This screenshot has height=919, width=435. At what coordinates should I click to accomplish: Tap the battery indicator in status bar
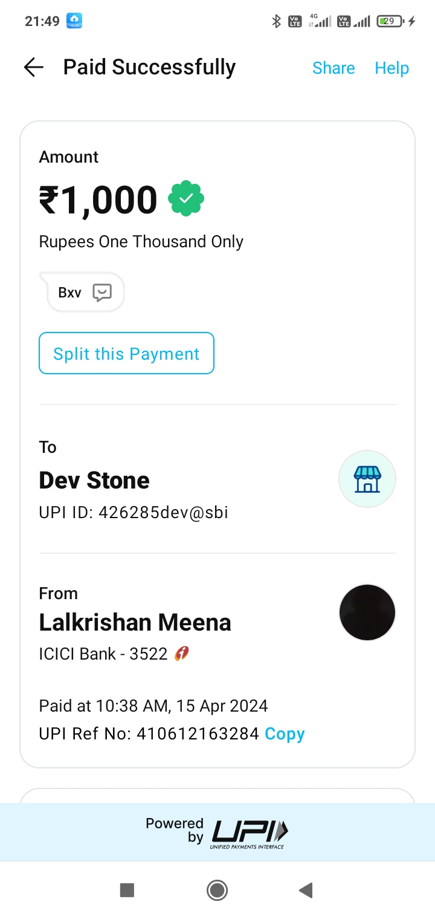pos(390,21)
